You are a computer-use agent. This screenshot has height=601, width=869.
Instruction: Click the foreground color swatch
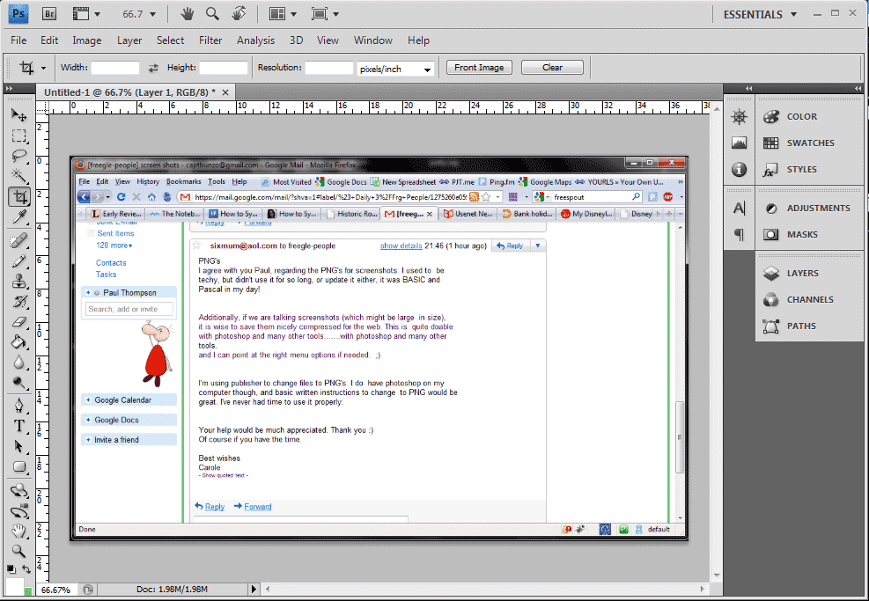[x=13, y=586]
